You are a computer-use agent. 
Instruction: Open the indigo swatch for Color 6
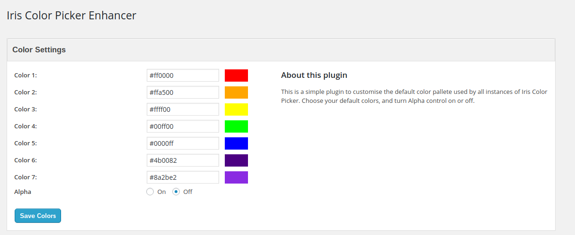coord(236,160)
